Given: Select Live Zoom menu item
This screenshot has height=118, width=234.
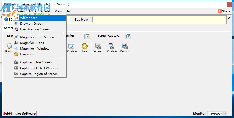Looking at the screenshot, I should [40, 54].
